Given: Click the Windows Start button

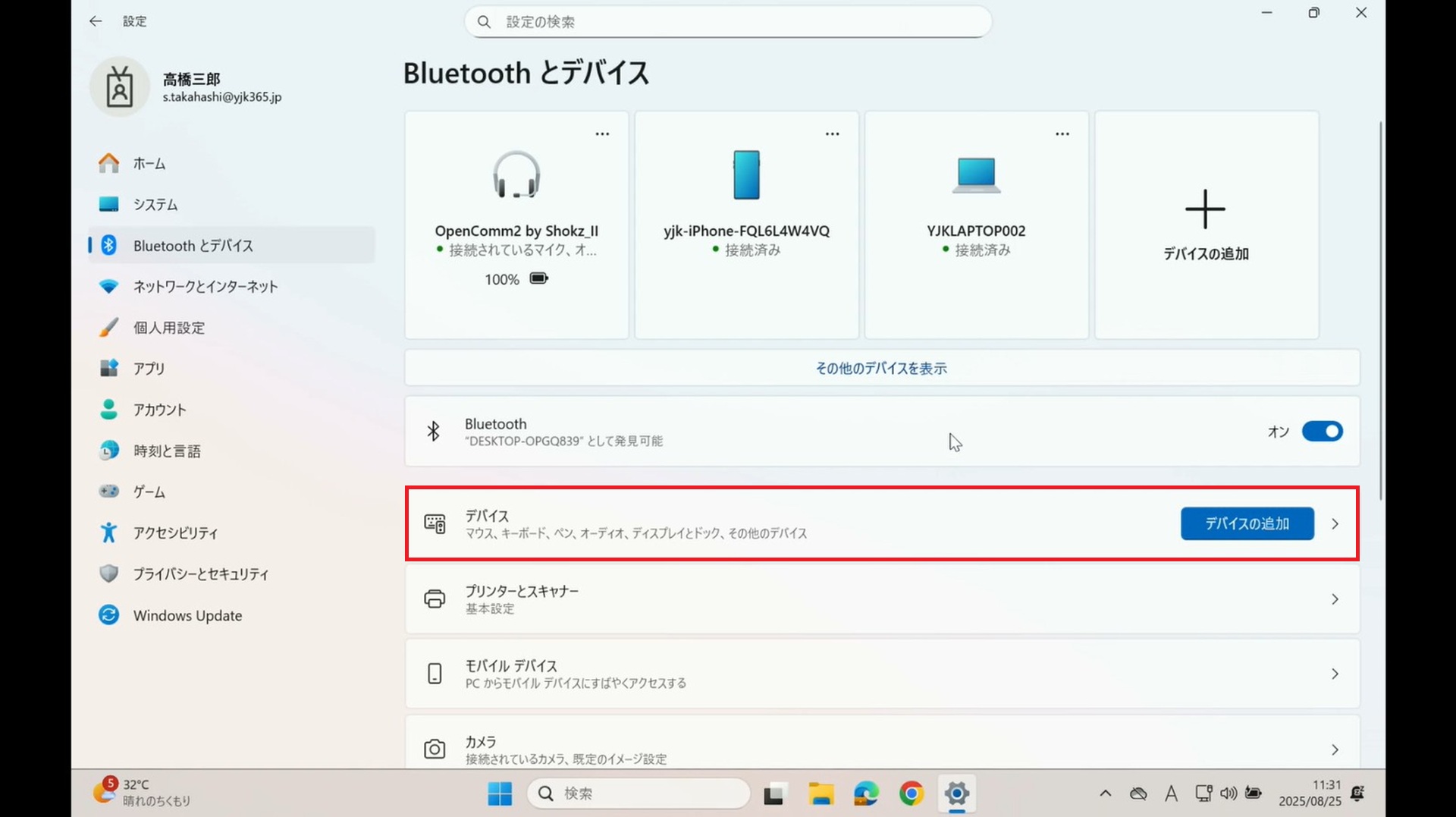Looking at the screenshot, I should pyautogui.click(x=500, y=793).
